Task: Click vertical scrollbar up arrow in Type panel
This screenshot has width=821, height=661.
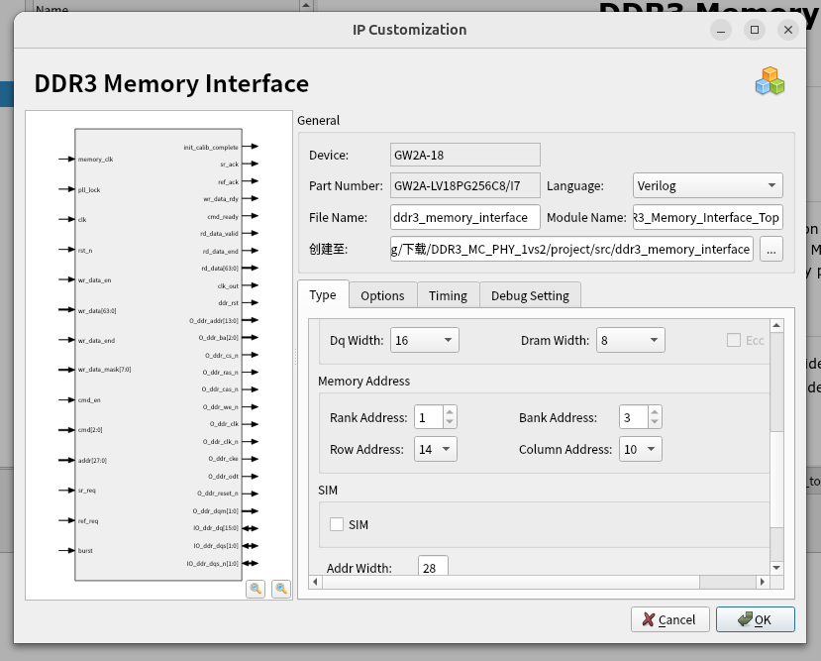Action: pos(776,325)
